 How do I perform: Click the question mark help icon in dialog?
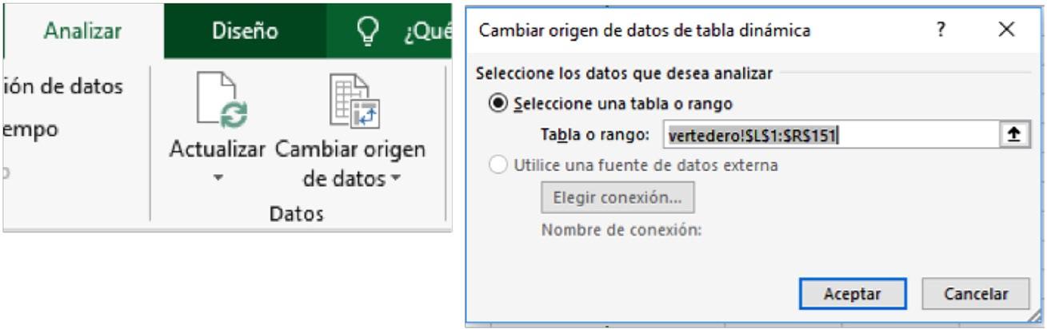pos(941,30)
